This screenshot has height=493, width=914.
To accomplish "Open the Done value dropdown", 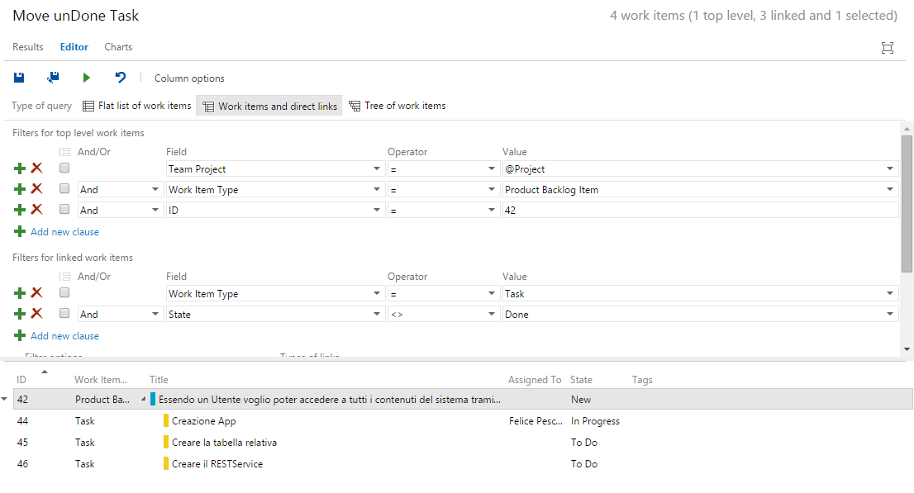I will click(889, 314).
